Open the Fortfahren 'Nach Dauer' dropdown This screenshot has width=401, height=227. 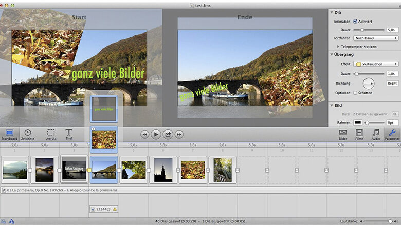click(x=376, y=38)
